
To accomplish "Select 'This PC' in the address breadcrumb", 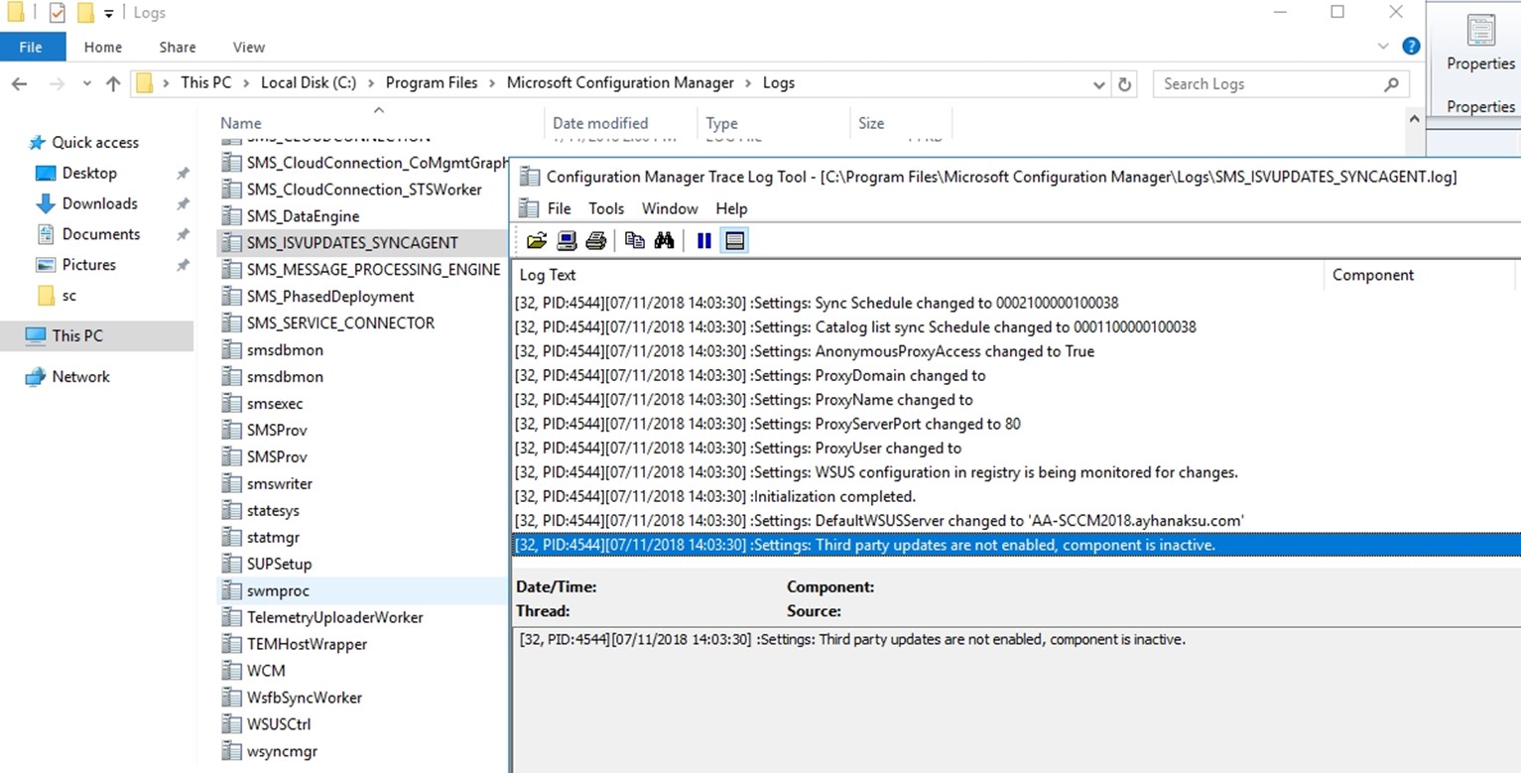I will click(x=206, y=83).
